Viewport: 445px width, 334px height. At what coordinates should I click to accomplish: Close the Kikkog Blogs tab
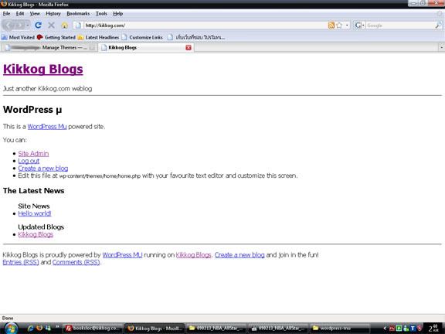pos(189,47)
